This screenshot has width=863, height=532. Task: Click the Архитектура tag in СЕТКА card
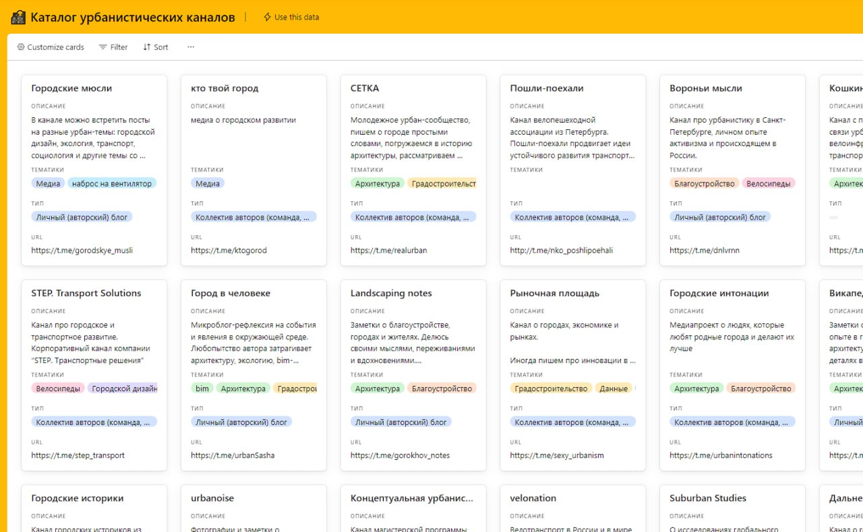tap(378, 183)
